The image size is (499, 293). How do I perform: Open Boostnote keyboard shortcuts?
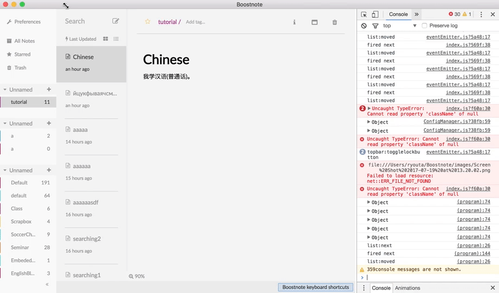pyautogui.click(x=316, y=287)
